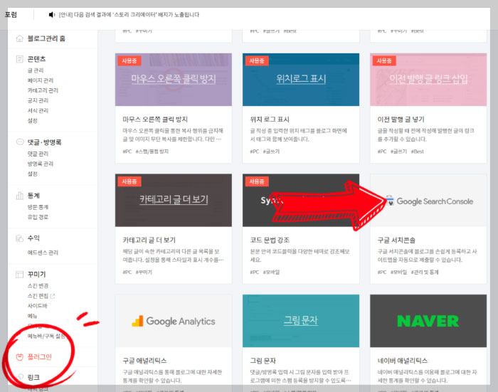Click the 사용중 badge on 위치로그 표시
The image size is (498, 392).
(x=257, y=60)
